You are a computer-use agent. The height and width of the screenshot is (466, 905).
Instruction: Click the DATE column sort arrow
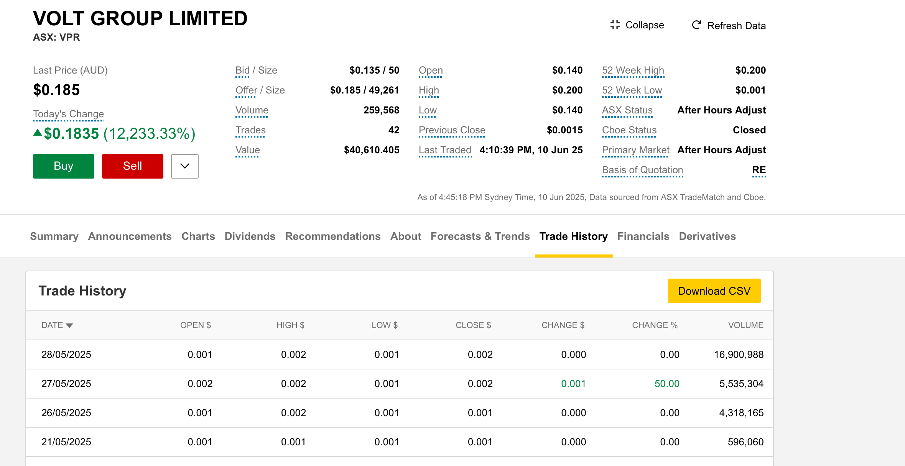(x=69, y=326)
